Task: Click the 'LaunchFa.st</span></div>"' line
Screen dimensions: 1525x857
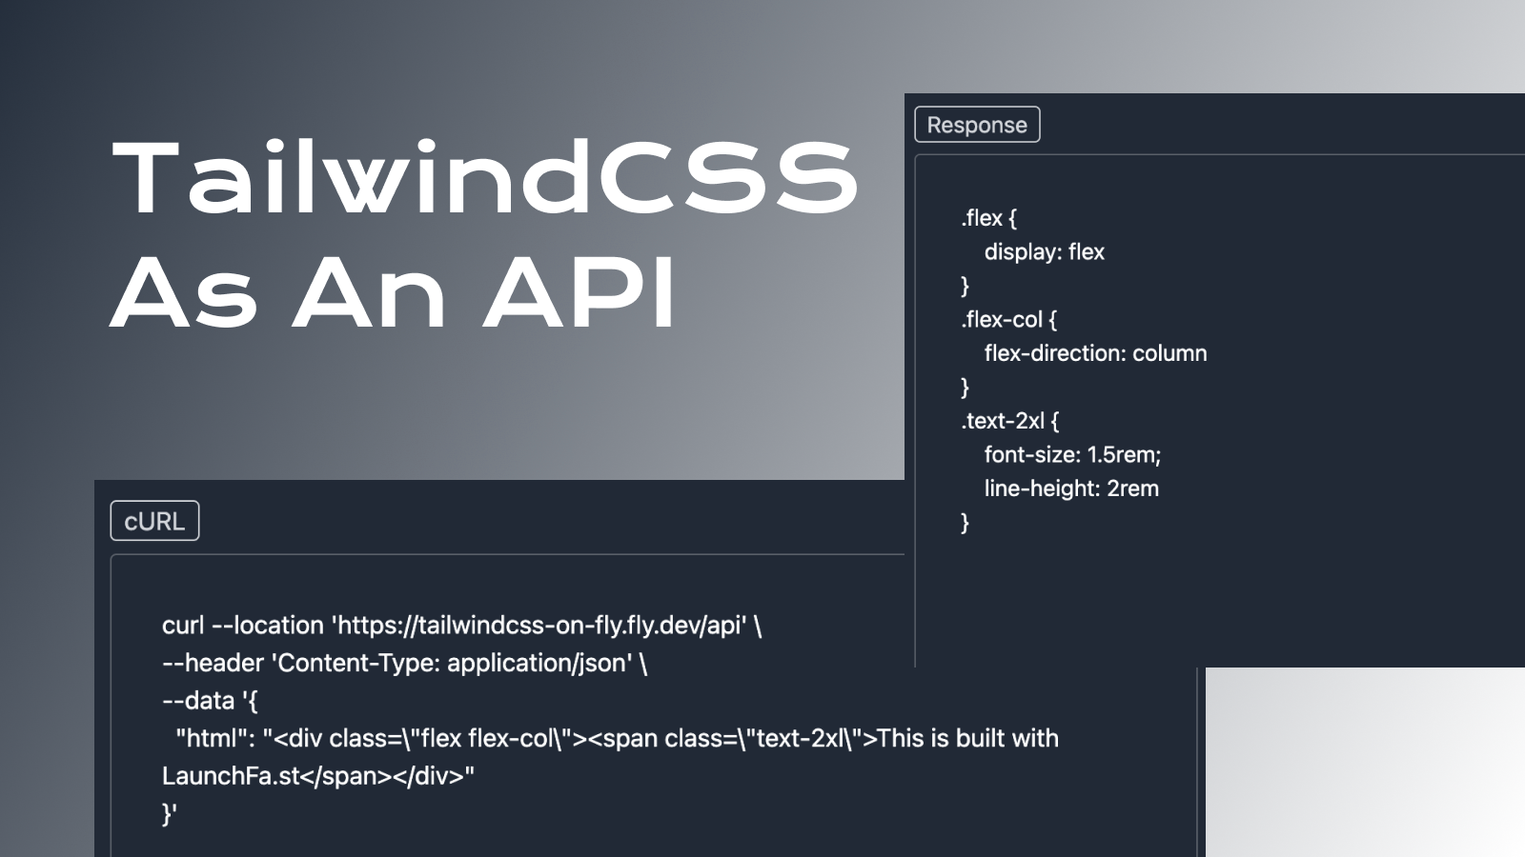Action: (x=317, y=776)
